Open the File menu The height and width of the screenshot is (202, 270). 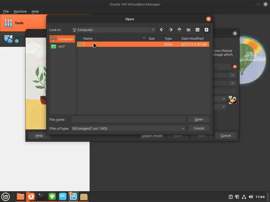[6, 11]
